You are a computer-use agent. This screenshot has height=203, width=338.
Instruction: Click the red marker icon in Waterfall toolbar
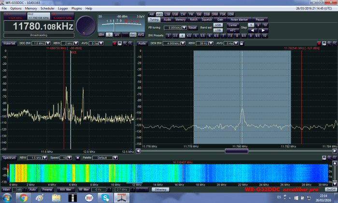point(114,43)
